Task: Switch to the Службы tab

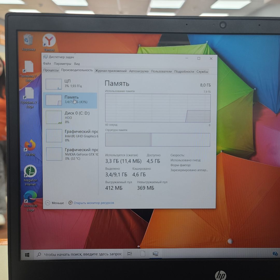Action: point(202,72)
